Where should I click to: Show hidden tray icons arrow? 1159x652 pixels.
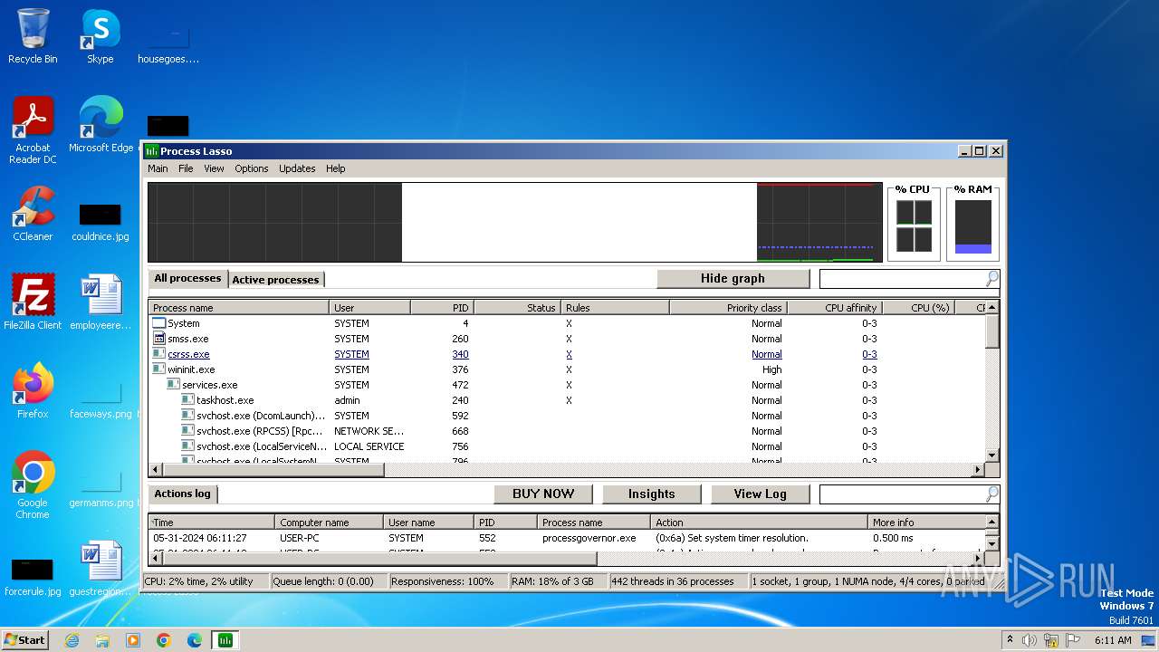(x=1010, y=639)
